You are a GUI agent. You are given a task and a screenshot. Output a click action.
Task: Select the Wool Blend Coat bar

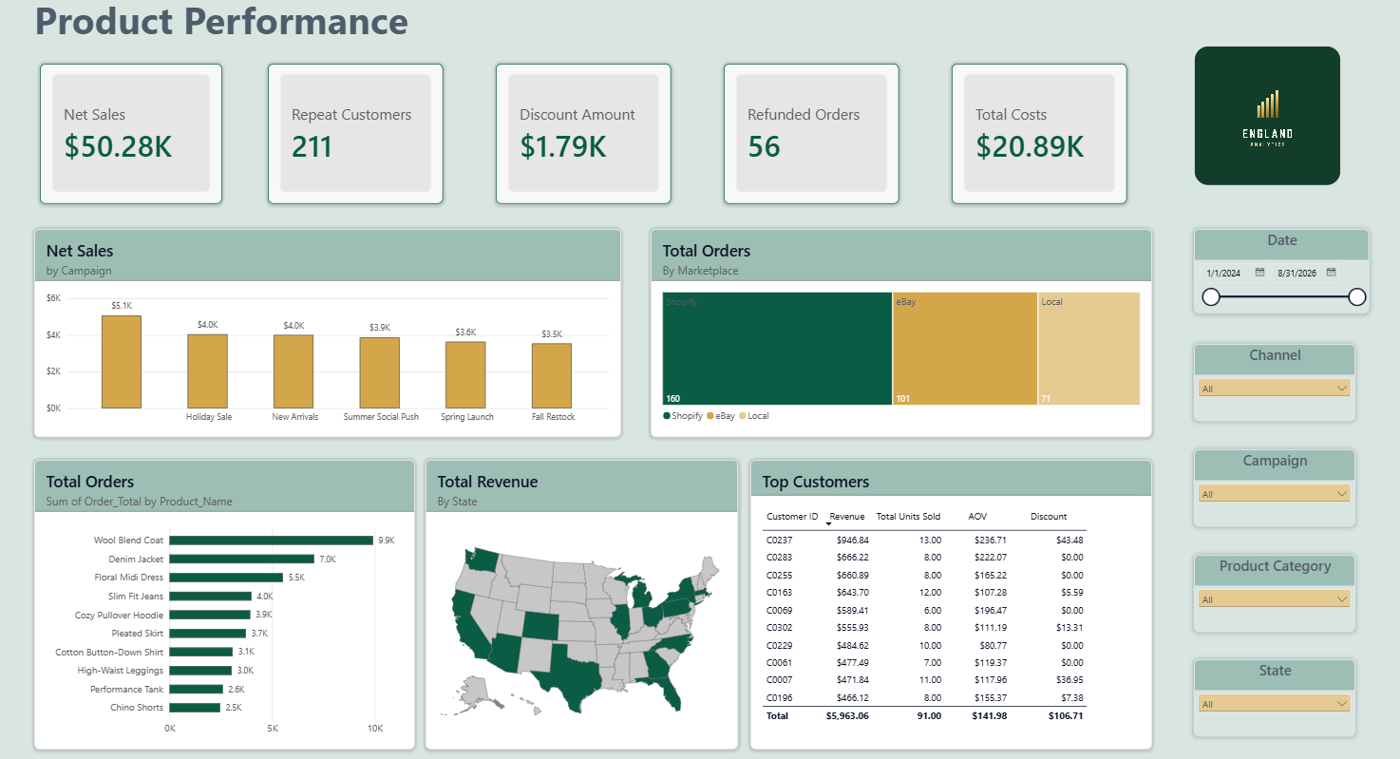click(x=271, y=541)
